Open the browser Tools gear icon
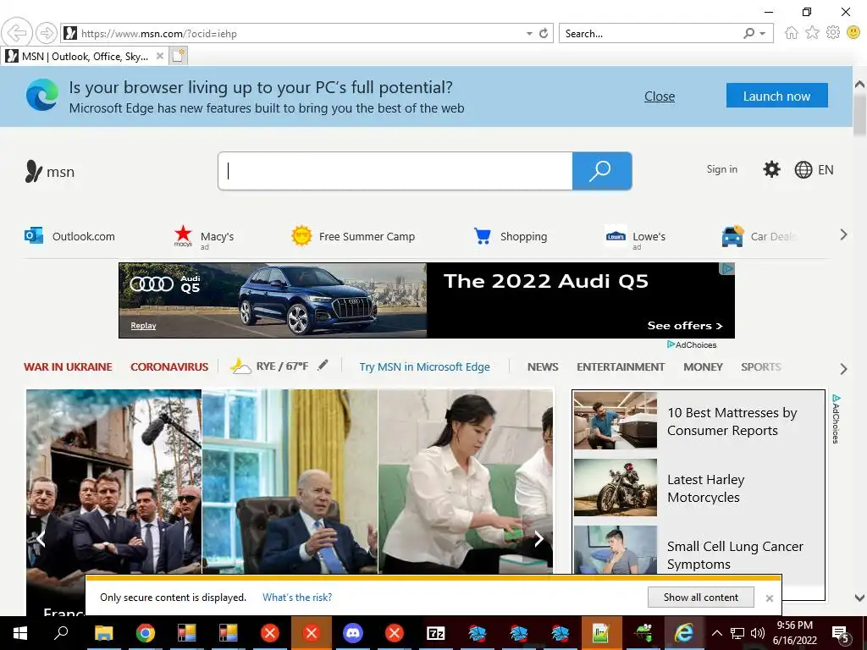The height and width of the screenshot is (650, 867). point(833,33)
